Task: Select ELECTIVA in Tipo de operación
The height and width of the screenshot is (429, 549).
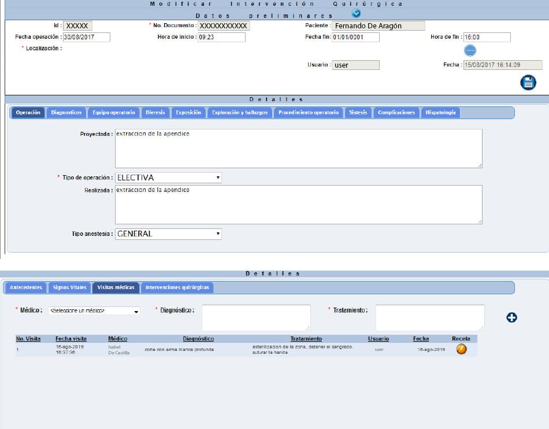Action: point(169,177)
